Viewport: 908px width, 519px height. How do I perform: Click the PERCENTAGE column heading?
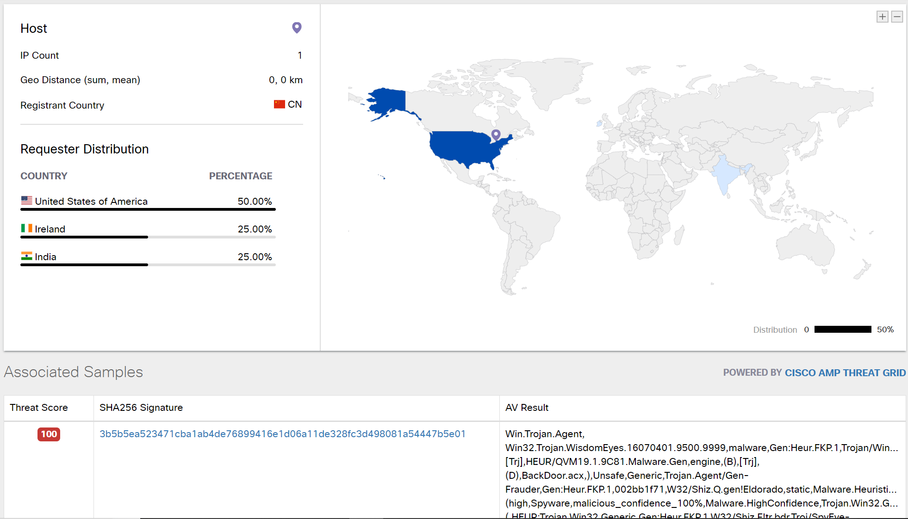240,176
